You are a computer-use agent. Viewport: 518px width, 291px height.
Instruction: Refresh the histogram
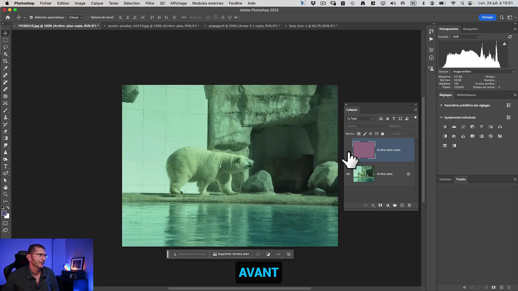point(510,37)
